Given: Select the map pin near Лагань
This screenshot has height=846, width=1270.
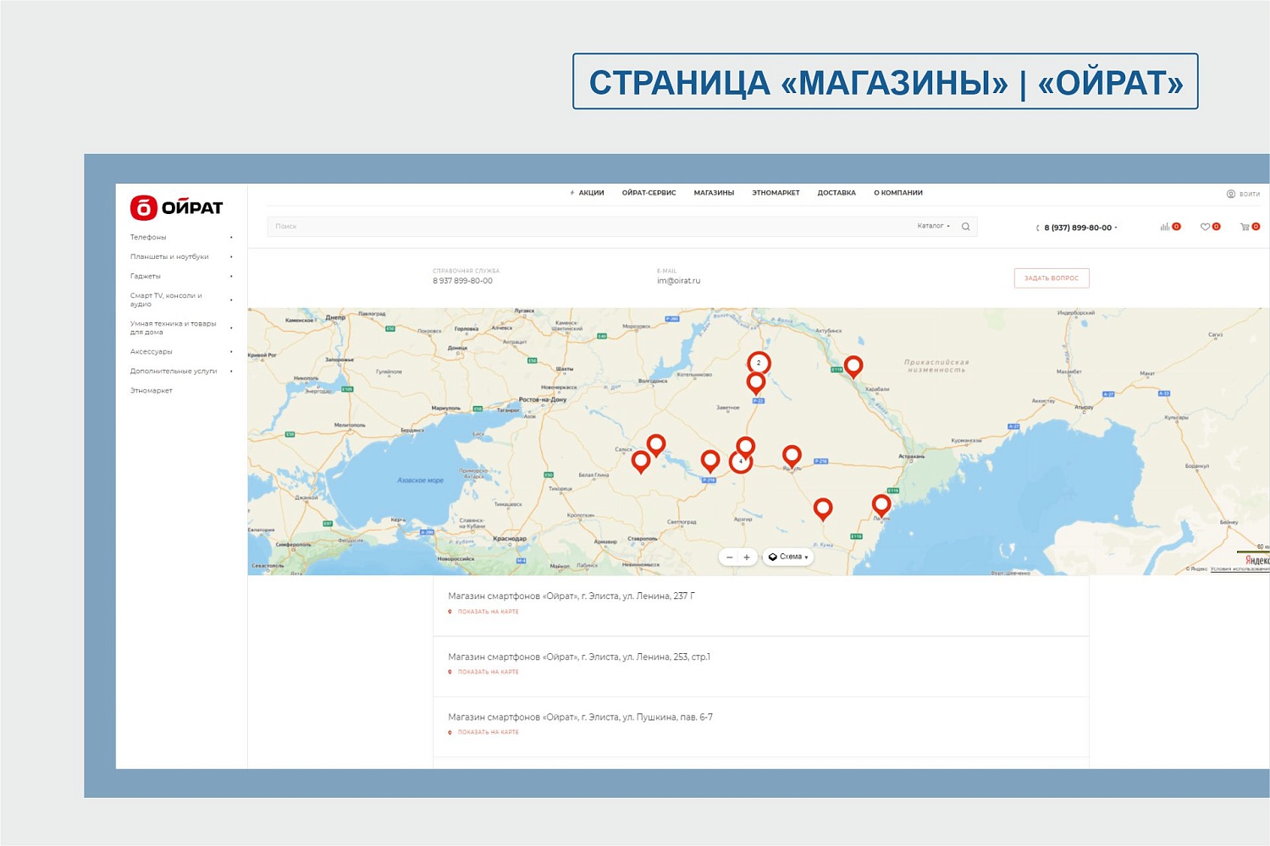Looking at the screenshot, I should (881, 505).
